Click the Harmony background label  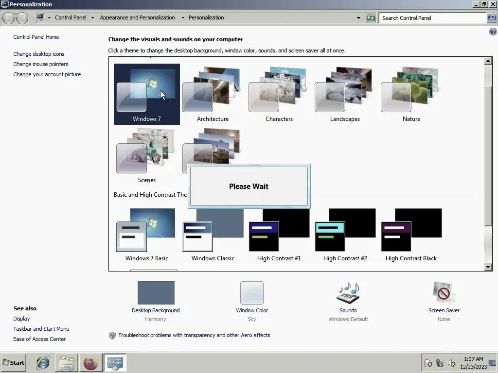click(x=155, y=319)
